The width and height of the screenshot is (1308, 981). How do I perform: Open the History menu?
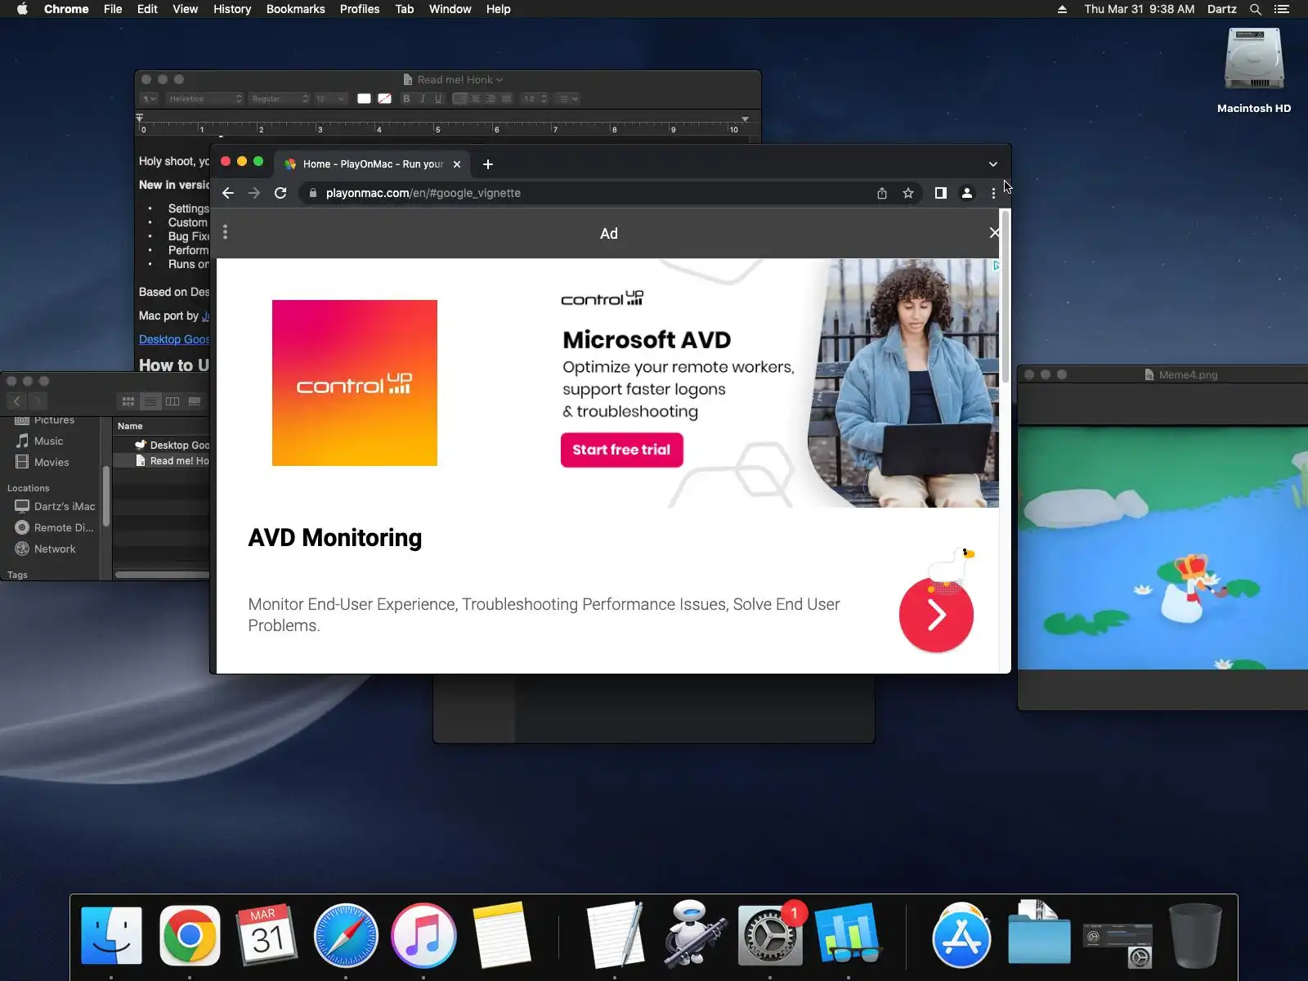click(x=232, y=9)
